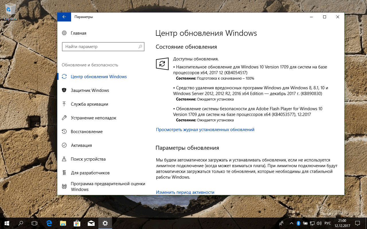Select Центр обновления Windows in the sidebar
The width and height of the screenshot is (367, 229).
coord(98,76)
